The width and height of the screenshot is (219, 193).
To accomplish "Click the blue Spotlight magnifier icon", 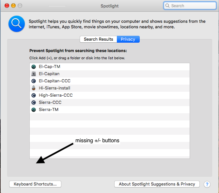I will point(17,24).
